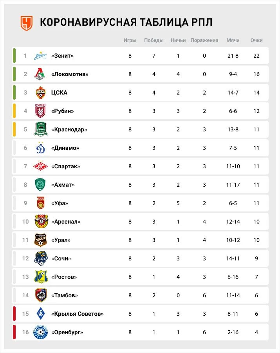Open the «Ростов» team name
The width and height of the screenshot is (280, 353).
[64, 277]
